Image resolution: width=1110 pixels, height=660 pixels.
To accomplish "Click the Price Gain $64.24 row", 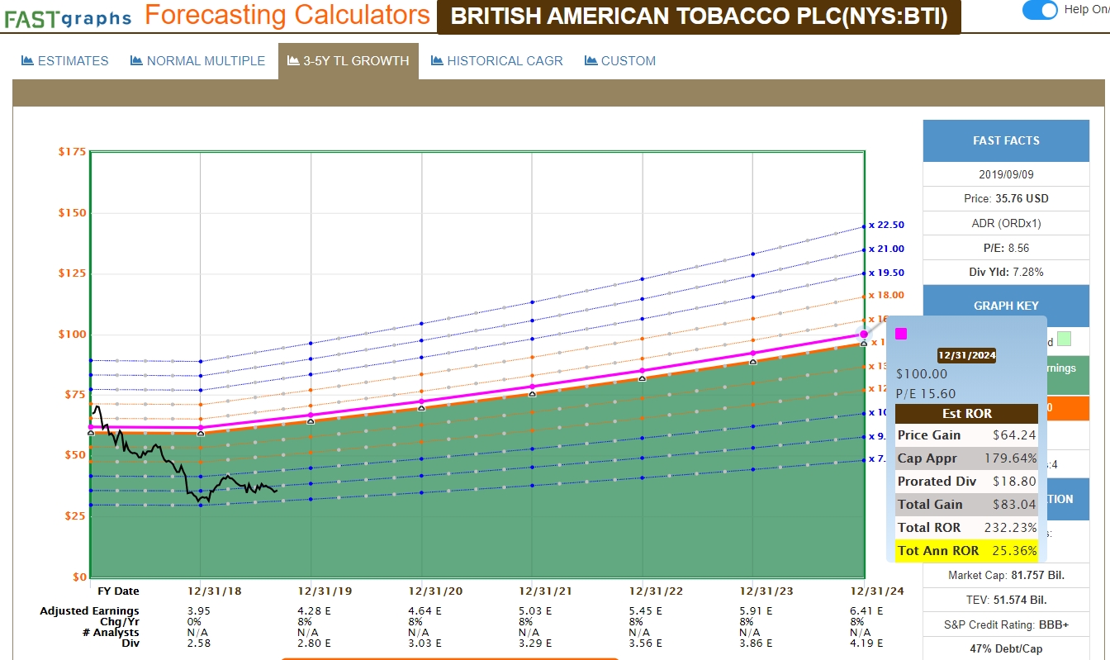I will [x=967, y=435].
